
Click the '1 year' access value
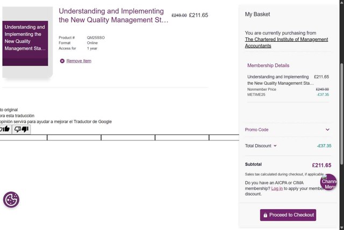click(92, 48)
